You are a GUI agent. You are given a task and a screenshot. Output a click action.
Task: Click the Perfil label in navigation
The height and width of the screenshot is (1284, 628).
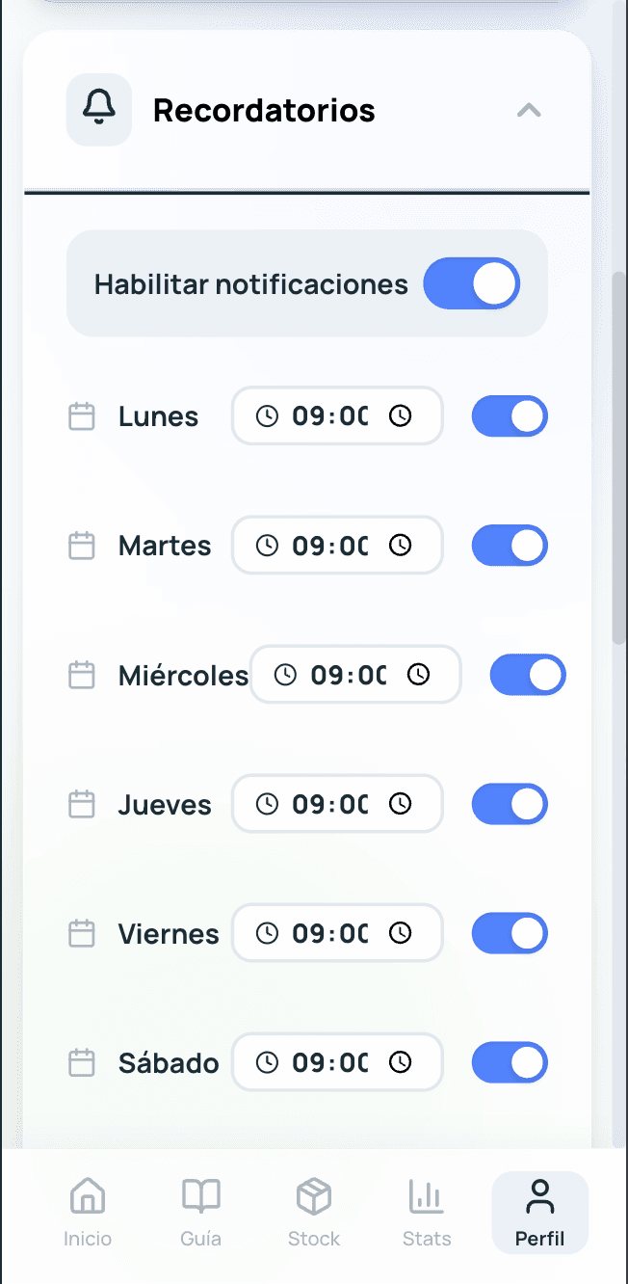539,1240
